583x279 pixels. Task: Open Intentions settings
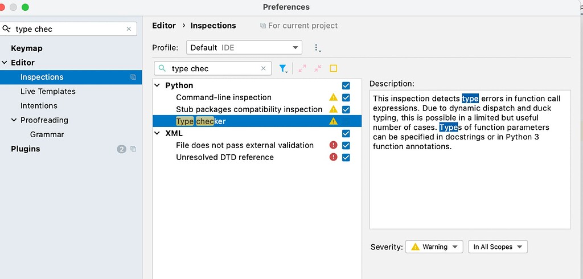click(x=39, y=106)
